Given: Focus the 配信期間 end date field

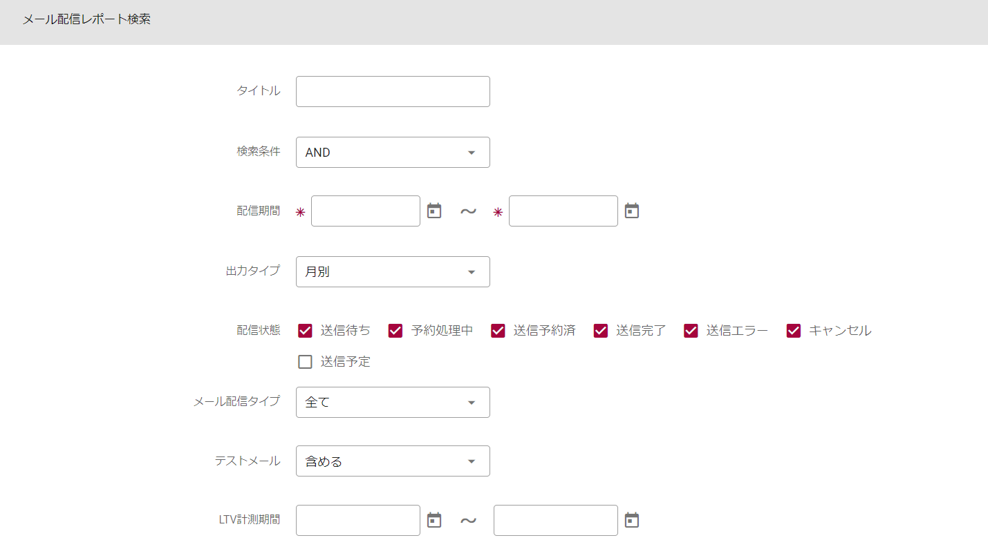Looking at the screenshot, I should (x=563, y=211).
